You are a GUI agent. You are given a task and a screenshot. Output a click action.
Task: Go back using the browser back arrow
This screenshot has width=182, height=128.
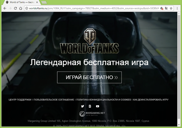pyautogui.click(x=5, y=8)
